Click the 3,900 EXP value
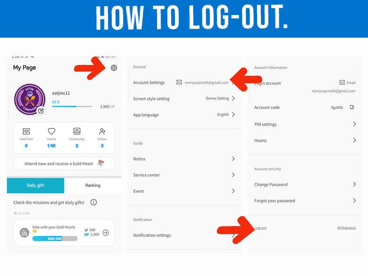This screenshot has height=276, width=368. (108, 107)
